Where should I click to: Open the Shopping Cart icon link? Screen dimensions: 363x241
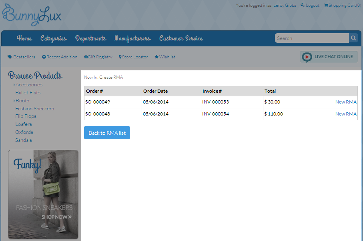coord(326,6)
